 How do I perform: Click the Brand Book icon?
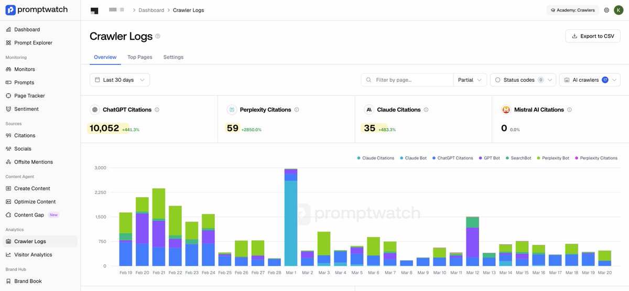click(8, 281)
